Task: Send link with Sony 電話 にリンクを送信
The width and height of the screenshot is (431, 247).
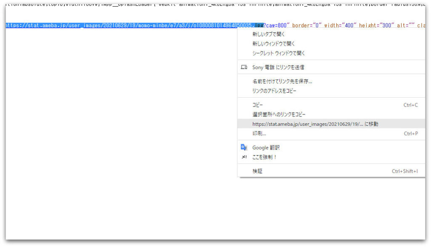Action: 278,67
